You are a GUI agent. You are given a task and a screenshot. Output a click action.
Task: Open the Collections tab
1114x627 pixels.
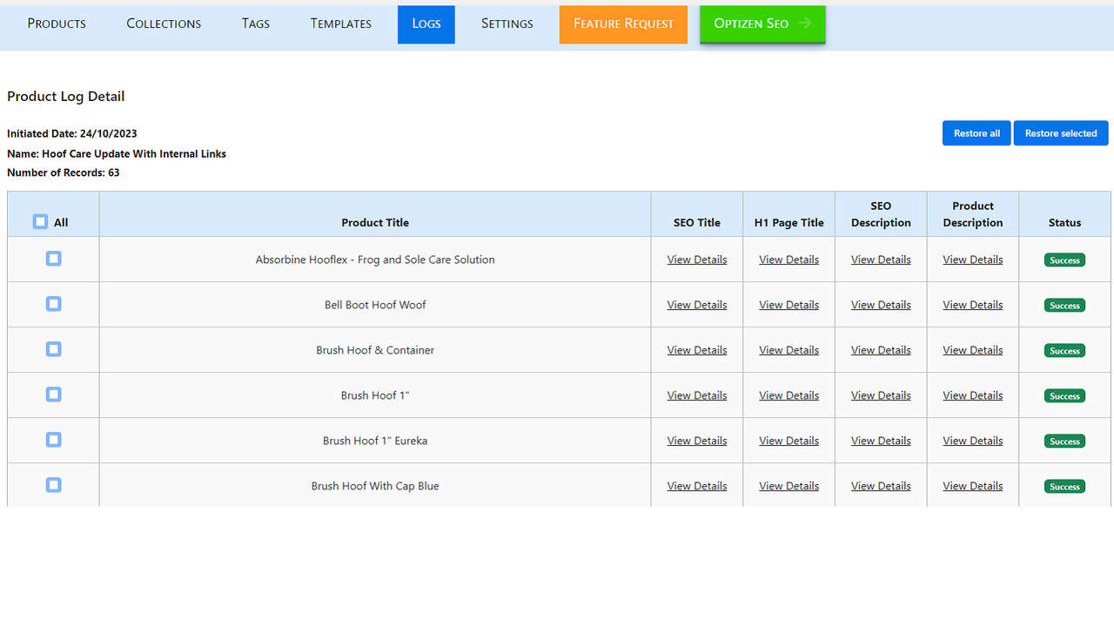click(x=163, y=24)
